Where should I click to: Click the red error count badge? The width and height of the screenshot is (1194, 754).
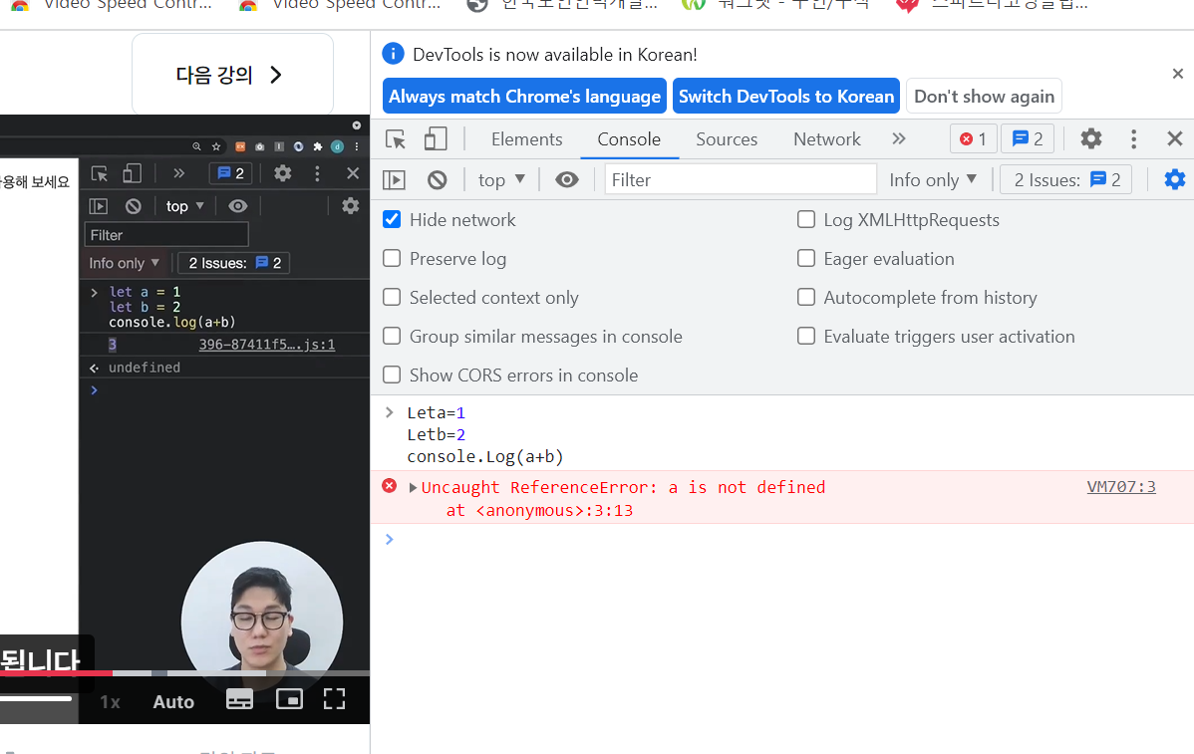(973, 138)
